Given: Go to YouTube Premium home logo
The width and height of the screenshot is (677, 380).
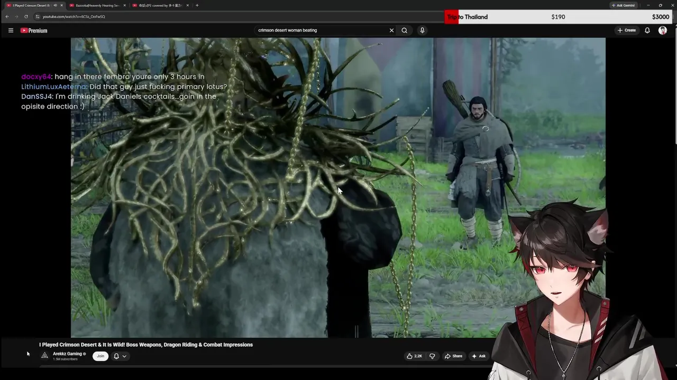Looking at the screenshot, I should pyautogui.click(x=34, y=31).
